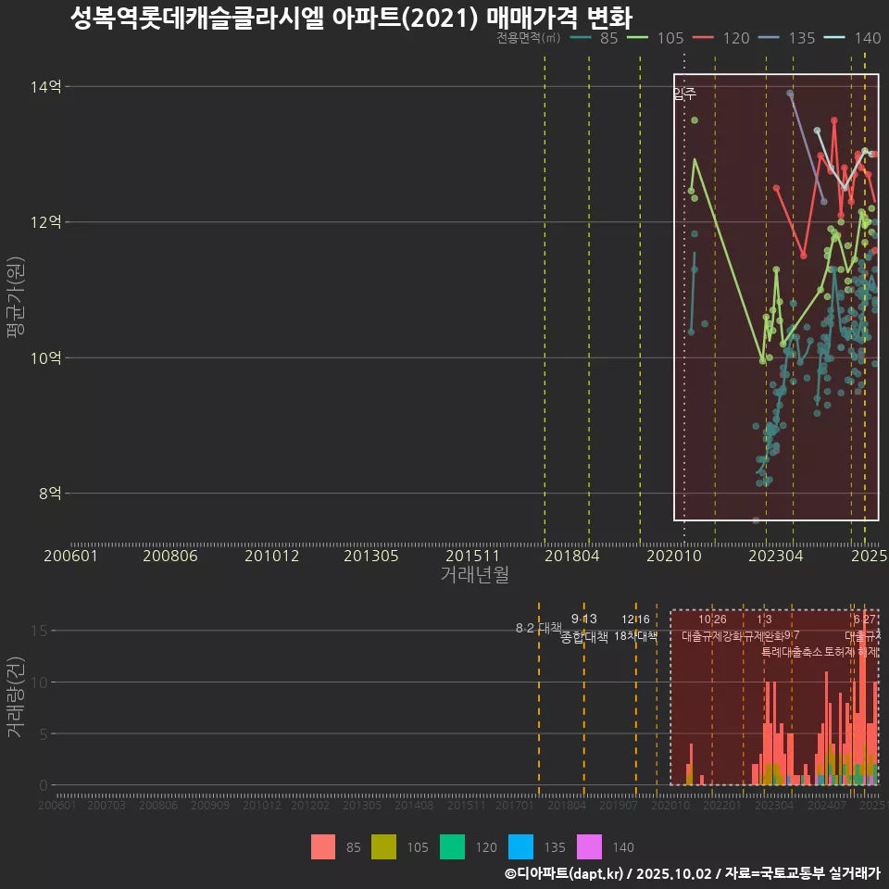
Task: Toggle the 120 line series in top legend
Action: [x=720, y=38]
